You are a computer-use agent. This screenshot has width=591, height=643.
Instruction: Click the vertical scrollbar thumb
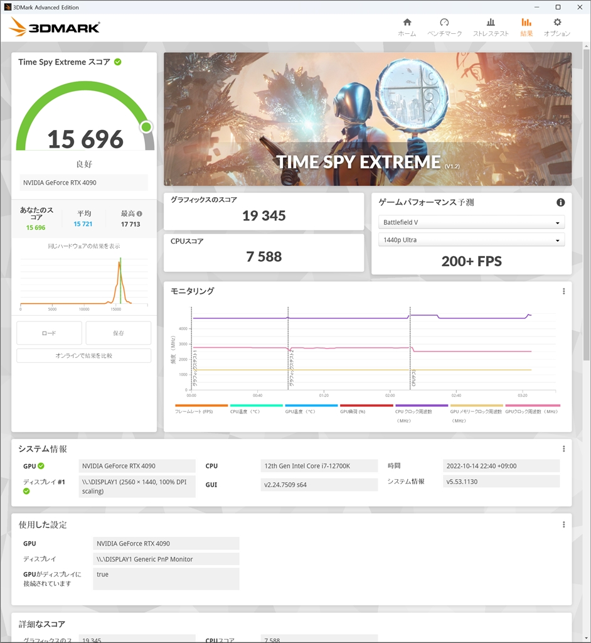(x=587, y=205)
